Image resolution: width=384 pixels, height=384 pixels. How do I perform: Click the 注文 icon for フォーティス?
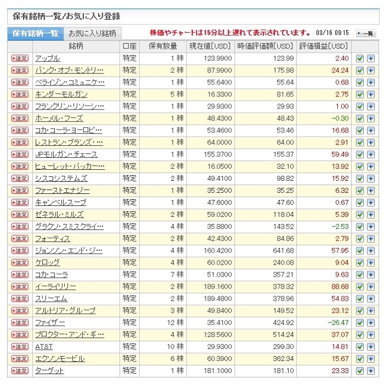[20, 238]
